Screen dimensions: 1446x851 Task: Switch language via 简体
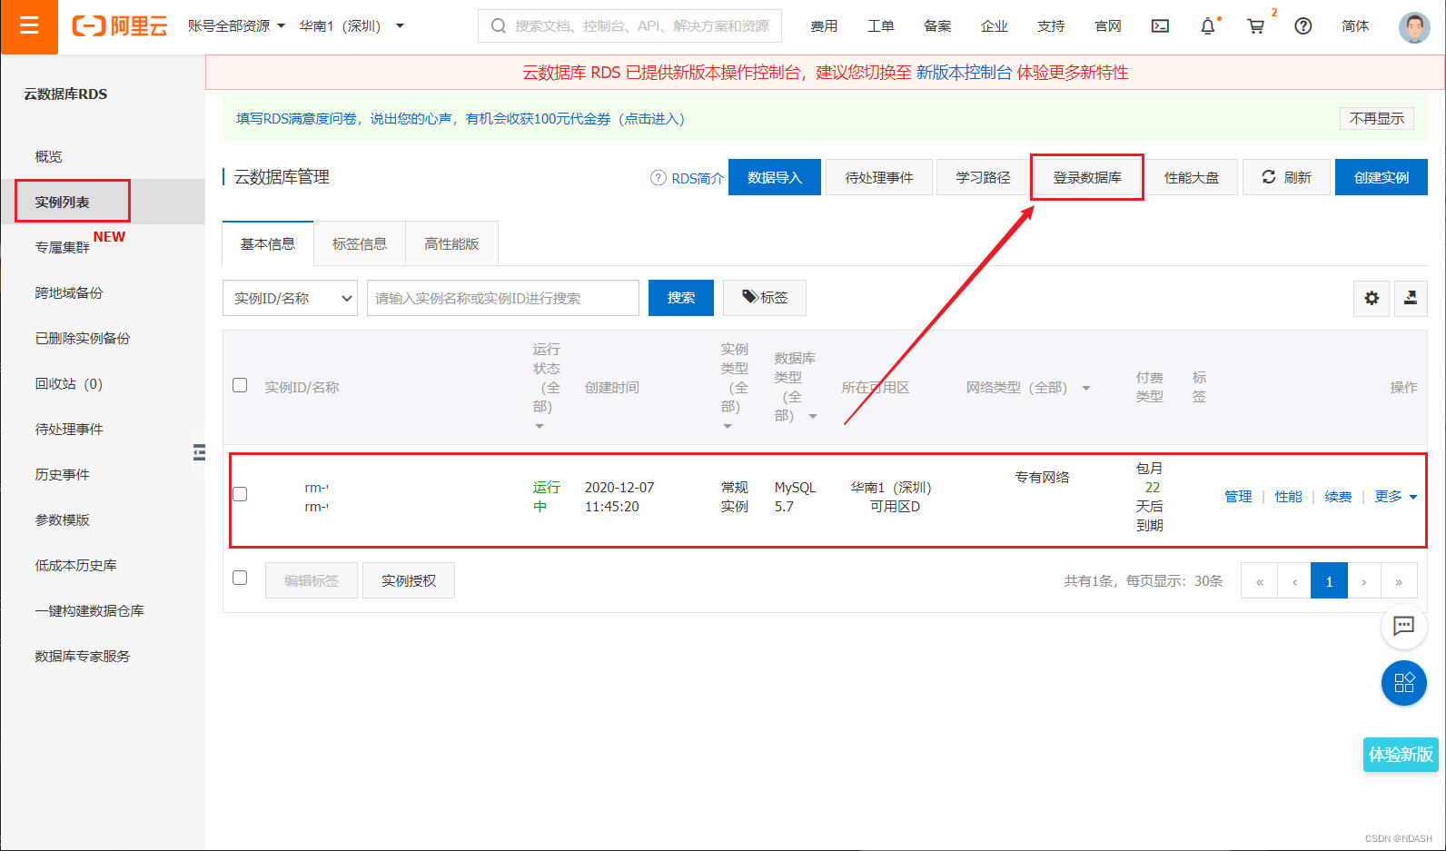(x=1355, y=26)
